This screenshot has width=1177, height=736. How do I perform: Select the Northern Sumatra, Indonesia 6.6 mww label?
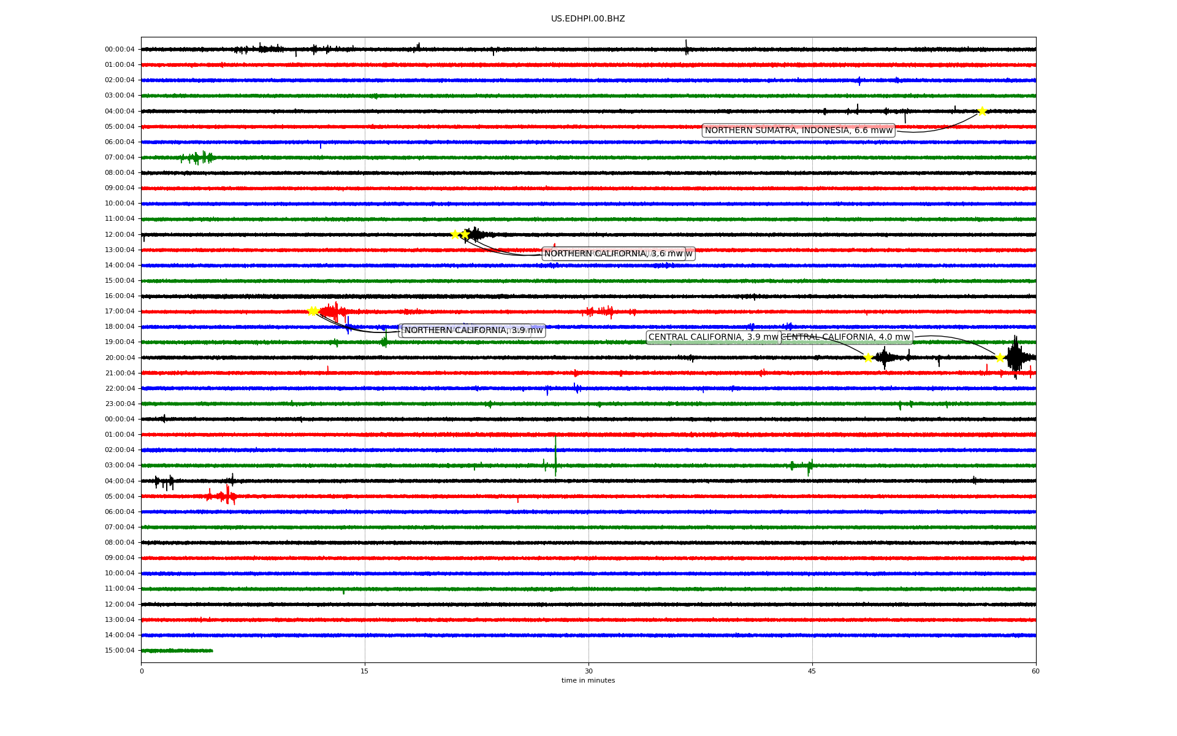point(798,130)
